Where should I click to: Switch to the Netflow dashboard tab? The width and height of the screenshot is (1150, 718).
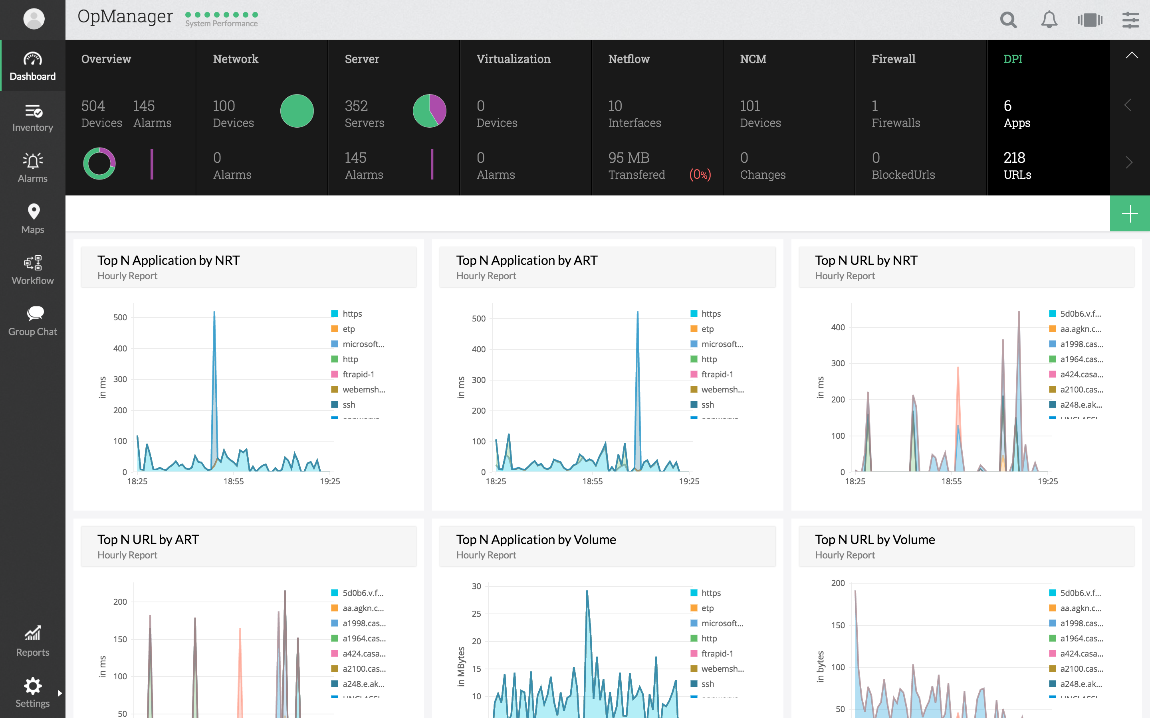coord(629,59)
